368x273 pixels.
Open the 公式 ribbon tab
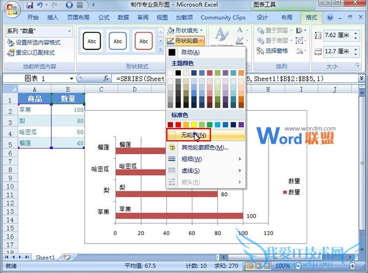click(x=104, y=18)
